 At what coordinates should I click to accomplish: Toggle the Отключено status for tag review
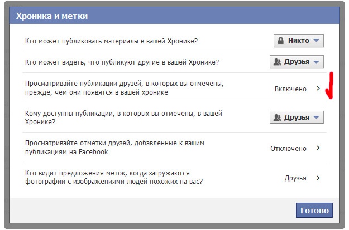coord(288,148)
